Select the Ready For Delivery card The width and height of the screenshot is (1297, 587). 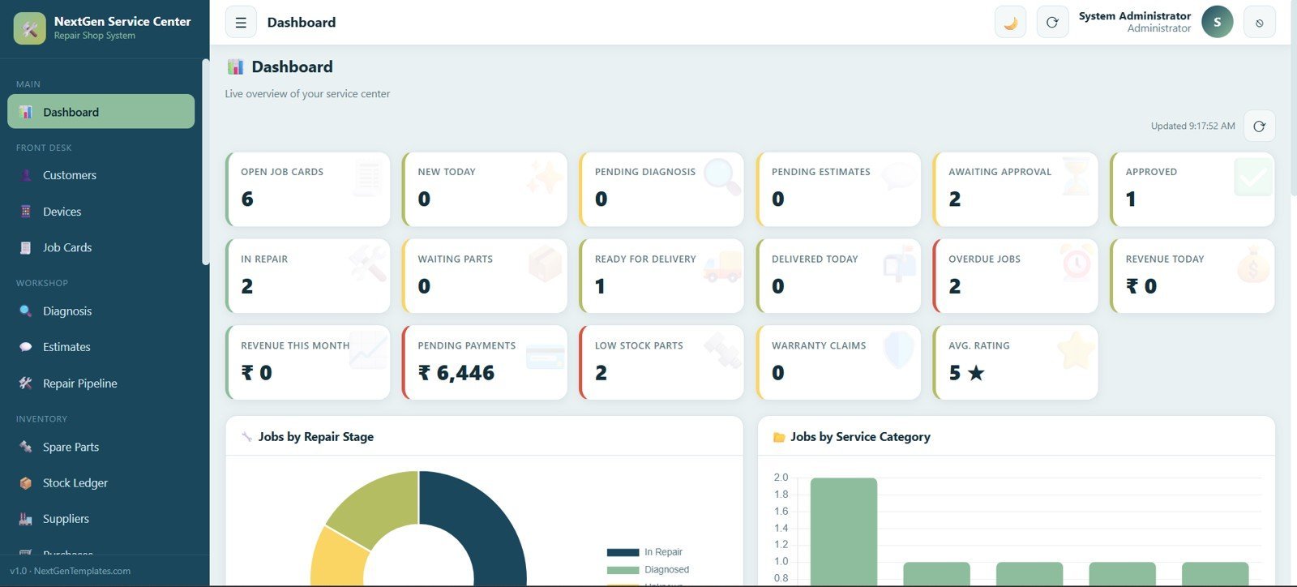[x=661, y=276]
